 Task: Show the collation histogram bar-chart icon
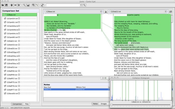(28, 5)
